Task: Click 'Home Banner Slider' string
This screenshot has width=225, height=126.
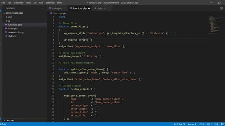Action: click(x=108, y=99)
